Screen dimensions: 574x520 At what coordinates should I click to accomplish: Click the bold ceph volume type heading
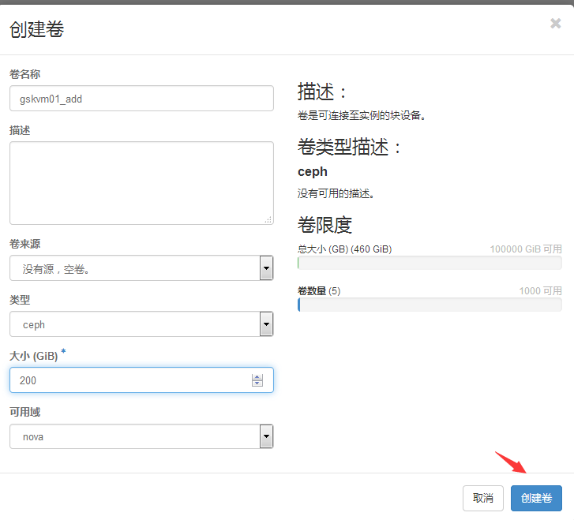pyautogui.click(x=313, y=171)
